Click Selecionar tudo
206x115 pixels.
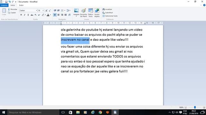110,16
